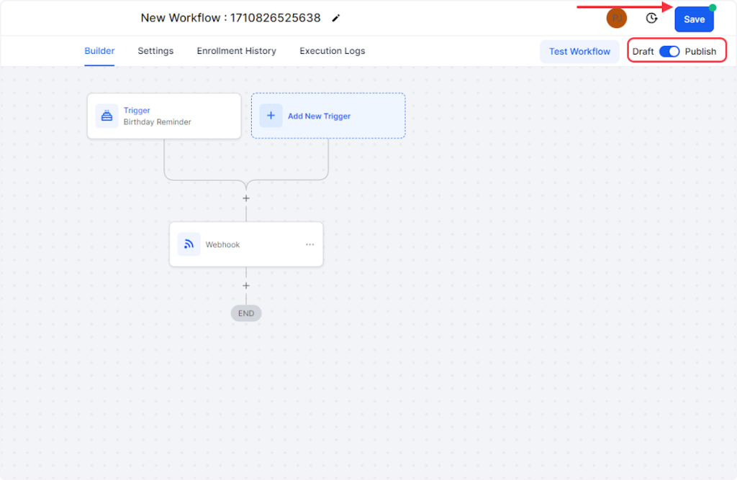The width and height of the screenshot is (737, 480).
Task: Switch to the Settings tab
Action: coord(155,51)
